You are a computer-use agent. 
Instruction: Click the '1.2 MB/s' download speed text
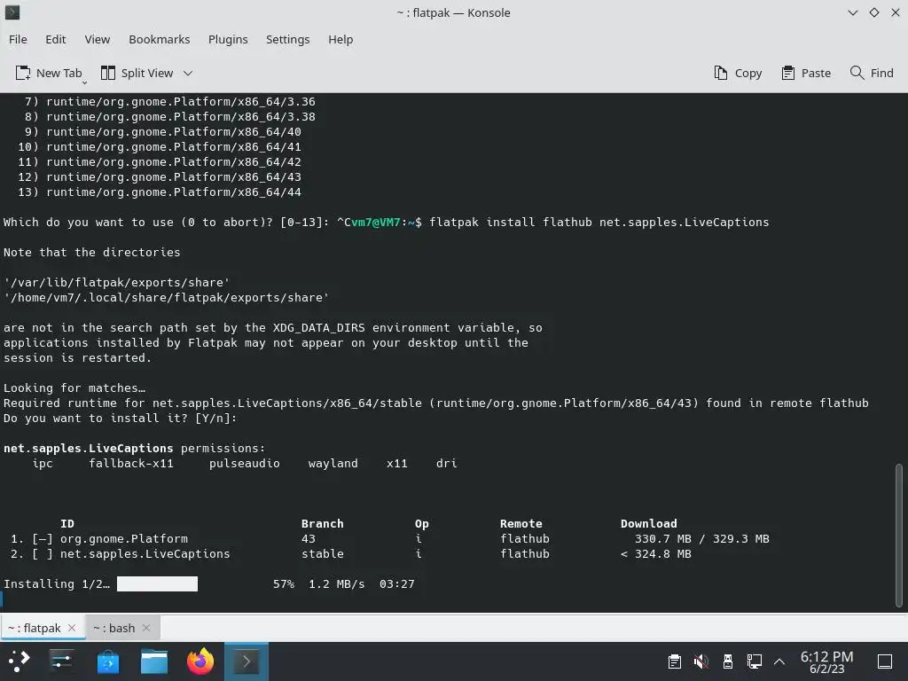[x=336, y=583]
